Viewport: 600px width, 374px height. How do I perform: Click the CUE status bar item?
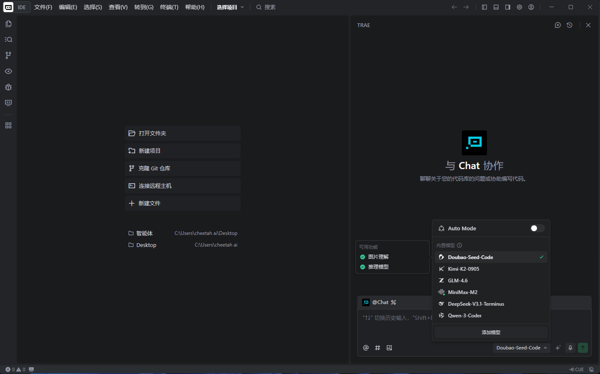click(x=577, y=369)
